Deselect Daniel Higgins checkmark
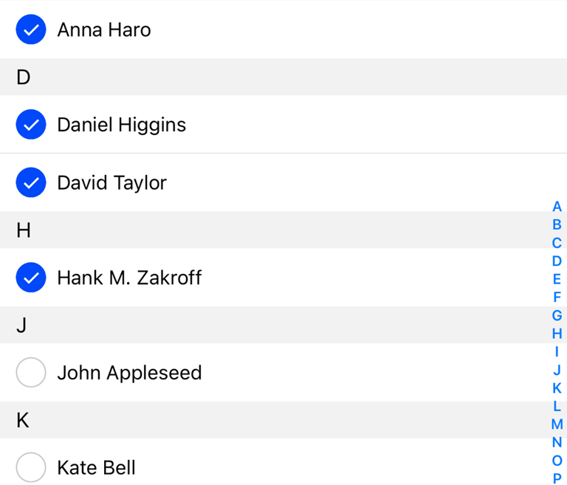This screenshot has height=485, width=567. click(31, 125)
